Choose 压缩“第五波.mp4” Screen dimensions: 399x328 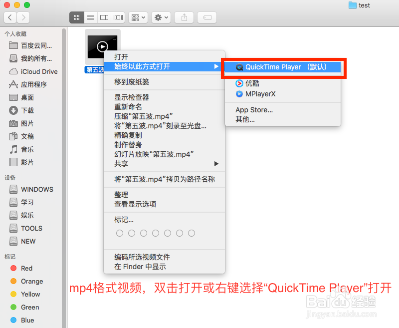pos(165,116)
